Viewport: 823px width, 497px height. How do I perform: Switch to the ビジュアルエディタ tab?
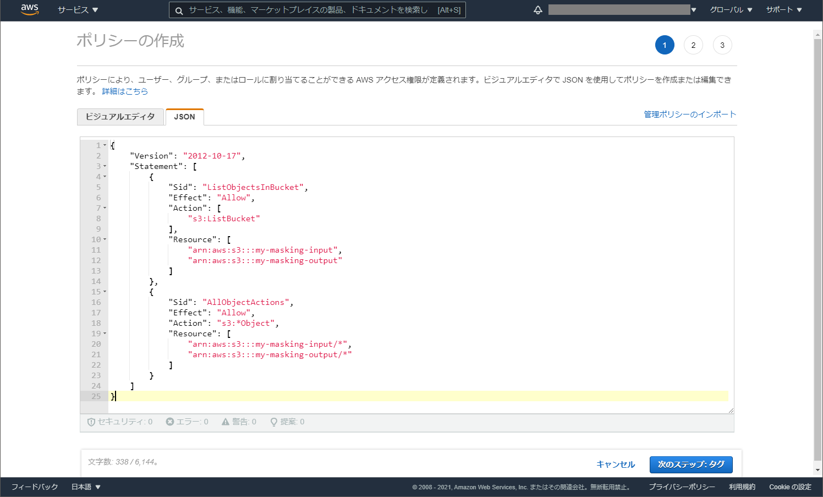120,117
